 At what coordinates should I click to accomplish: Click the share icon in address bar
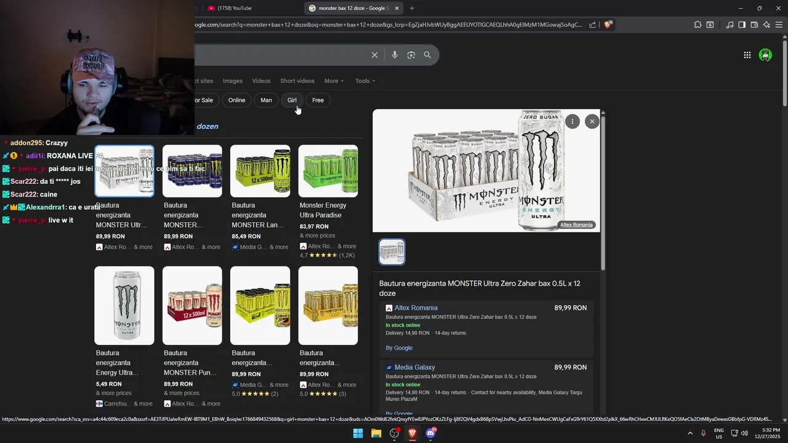[x=592, y=25]
